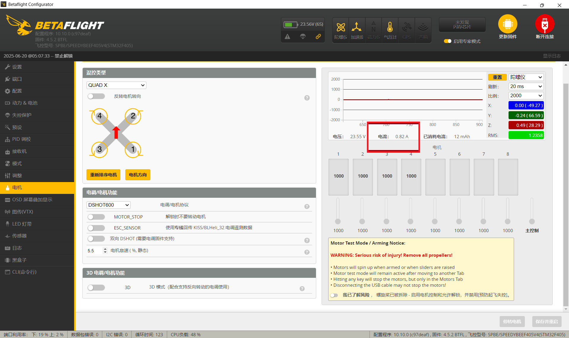The width and height of the screenshot is (569, 338).
Task: Open help for reverse motor direction (反转电机转向)
Action: pyautogui.click(x=307, y=98)
